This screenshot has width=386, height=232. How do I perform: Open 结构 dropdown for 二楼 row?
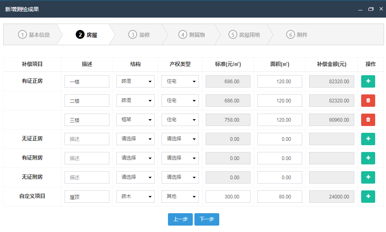click(135, 100)
